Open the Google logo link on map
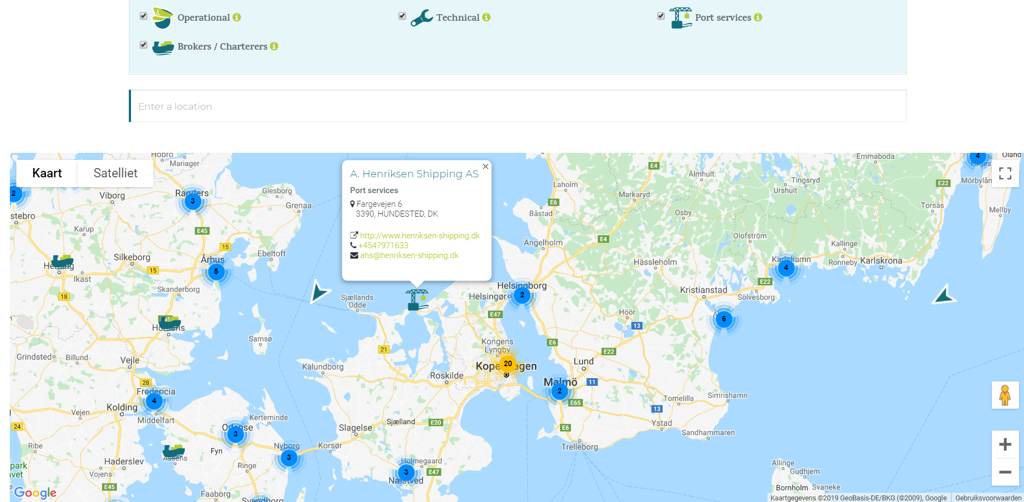This screenshot has height=502, width=1024. click(x=35, y=493)
